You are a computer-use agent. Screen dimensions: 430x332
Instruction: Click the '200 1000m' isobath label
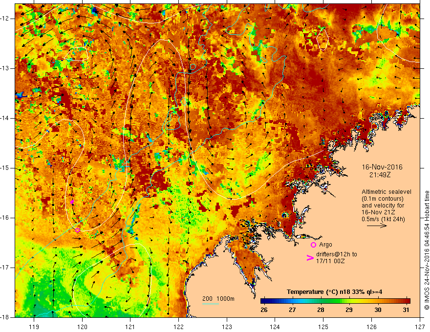pos(218,299)
